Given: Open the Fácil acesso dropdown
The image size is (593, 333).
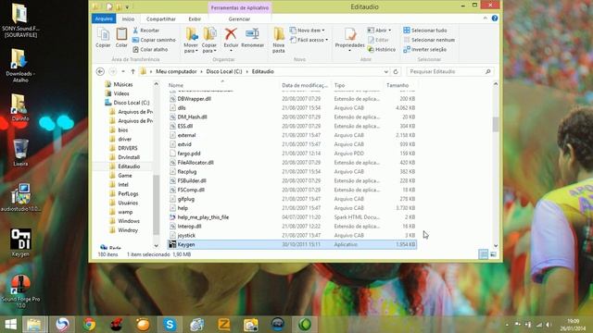Looking at the screenshot, I should tap(309, 40).
